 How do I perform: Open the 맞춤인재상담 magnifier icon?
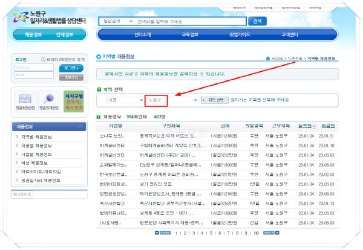49,101
